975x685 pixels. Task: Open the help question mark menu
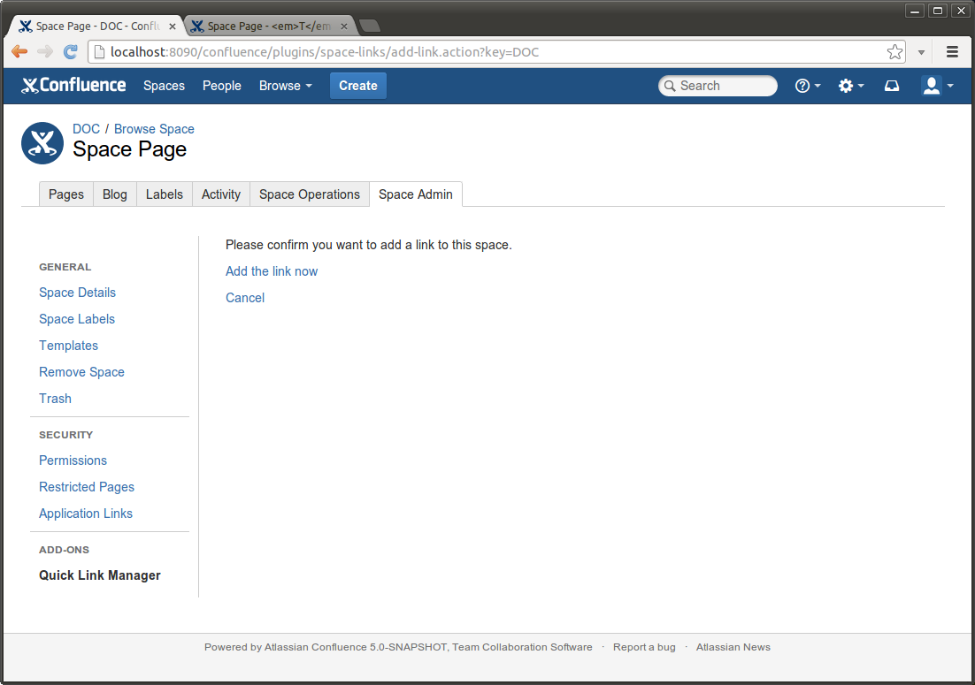807,86
